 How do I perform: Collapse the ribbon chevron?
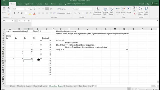coord(157,17)
